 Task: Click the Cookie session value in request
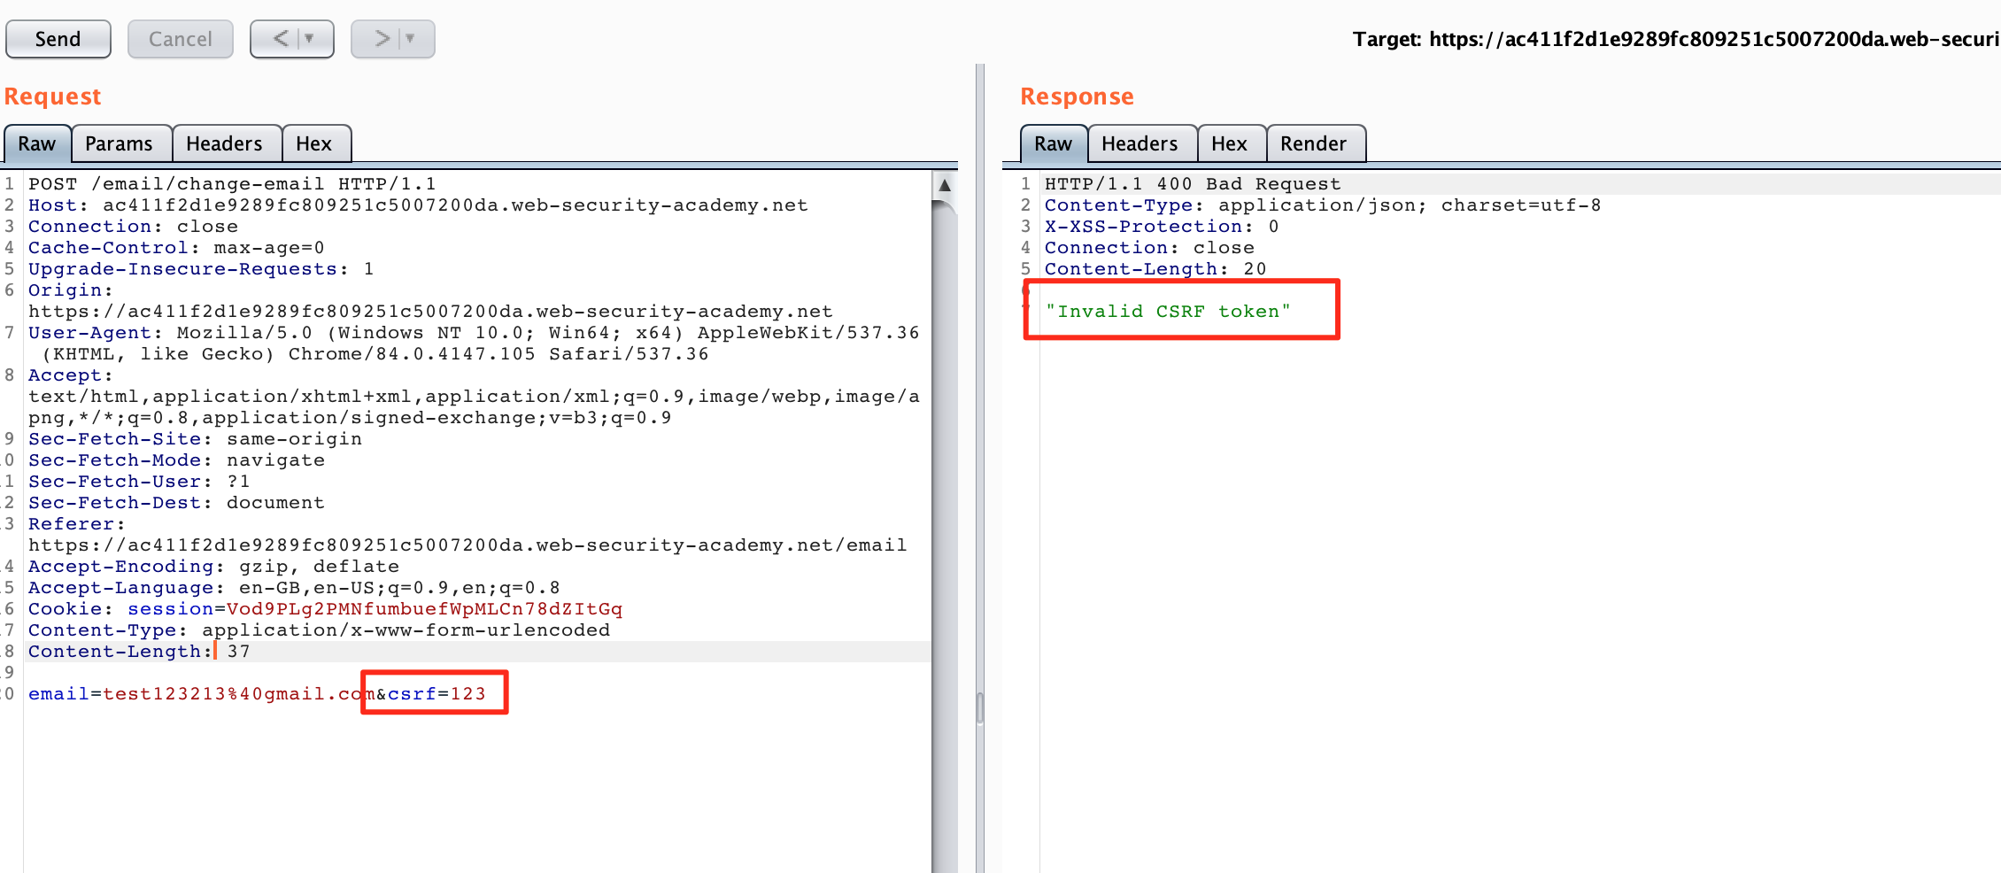tap(424, 609)
